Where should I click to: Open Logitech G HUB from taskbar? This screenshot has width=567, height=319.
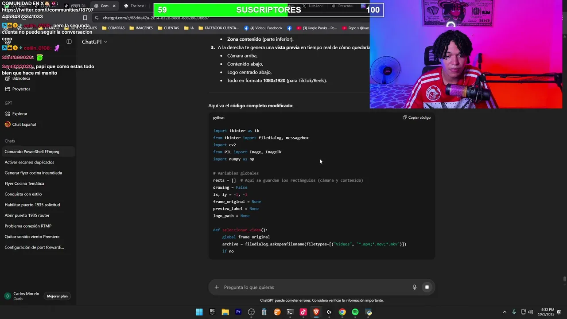click(329, 312)
